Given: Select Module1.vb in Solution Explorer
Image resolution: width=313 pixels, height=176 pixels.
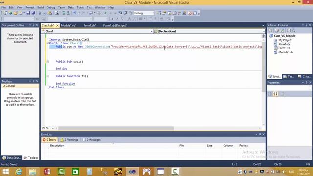Looking at the screenshot, I should coord(286,52).
